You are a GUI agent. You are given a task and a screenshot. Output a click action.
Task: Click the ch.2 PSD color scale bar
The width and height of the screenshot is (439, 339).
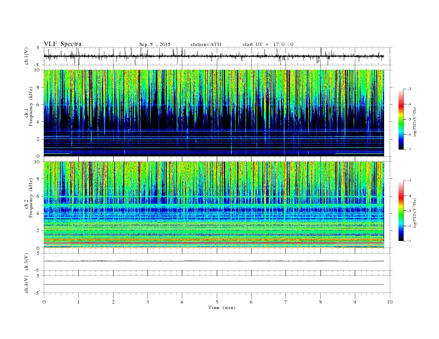(x=401, y=211)
